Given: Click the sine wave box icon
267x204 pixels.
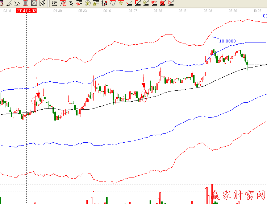Looking at the screenshot, I should 112,4.
